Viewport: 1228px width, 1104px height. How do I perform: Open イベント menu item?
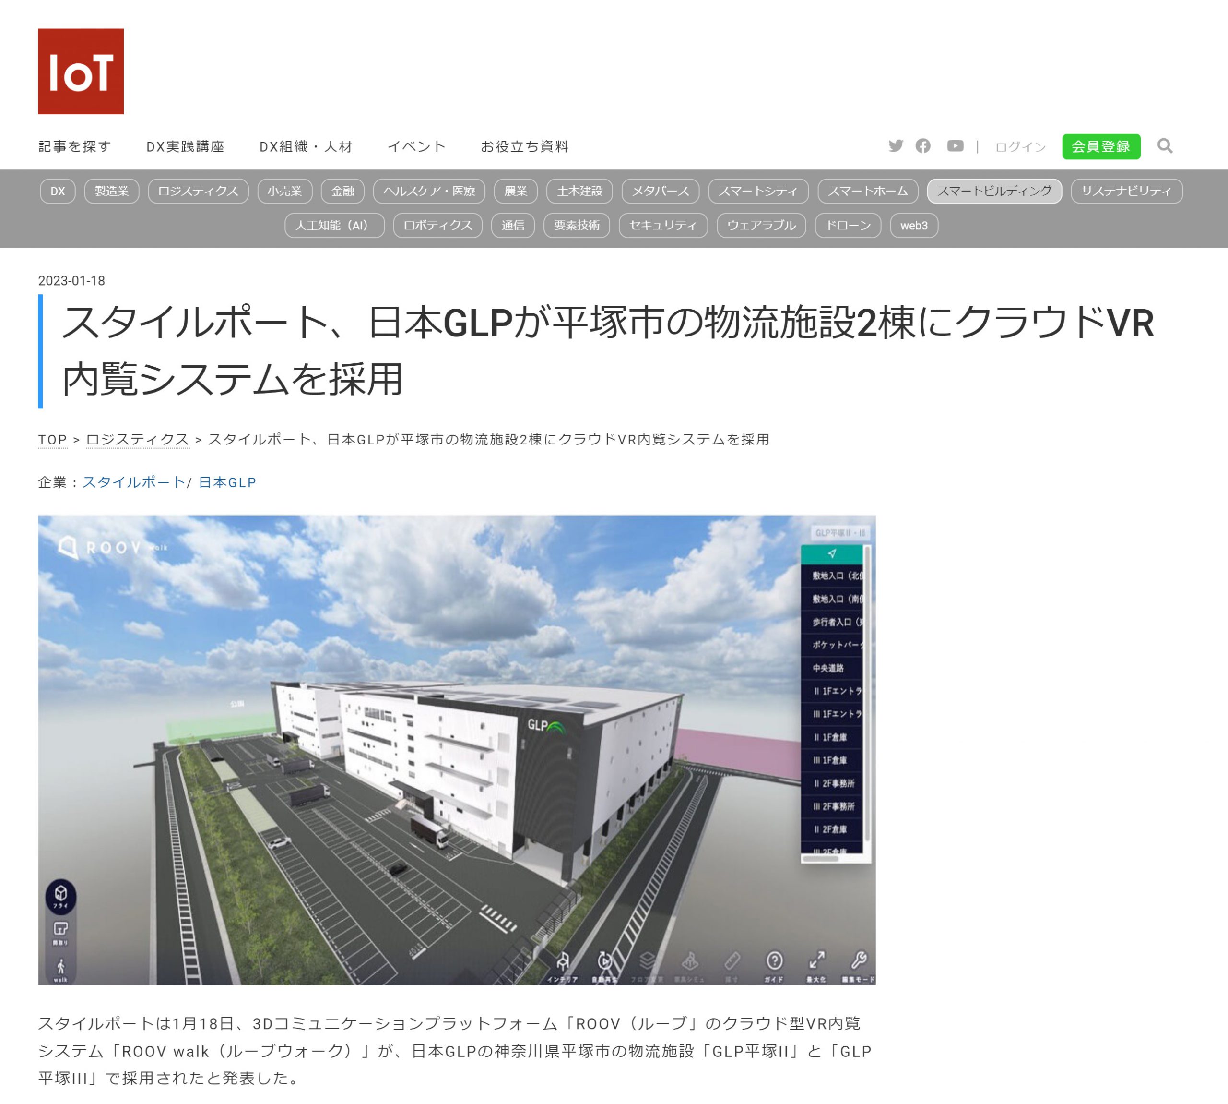417,147
